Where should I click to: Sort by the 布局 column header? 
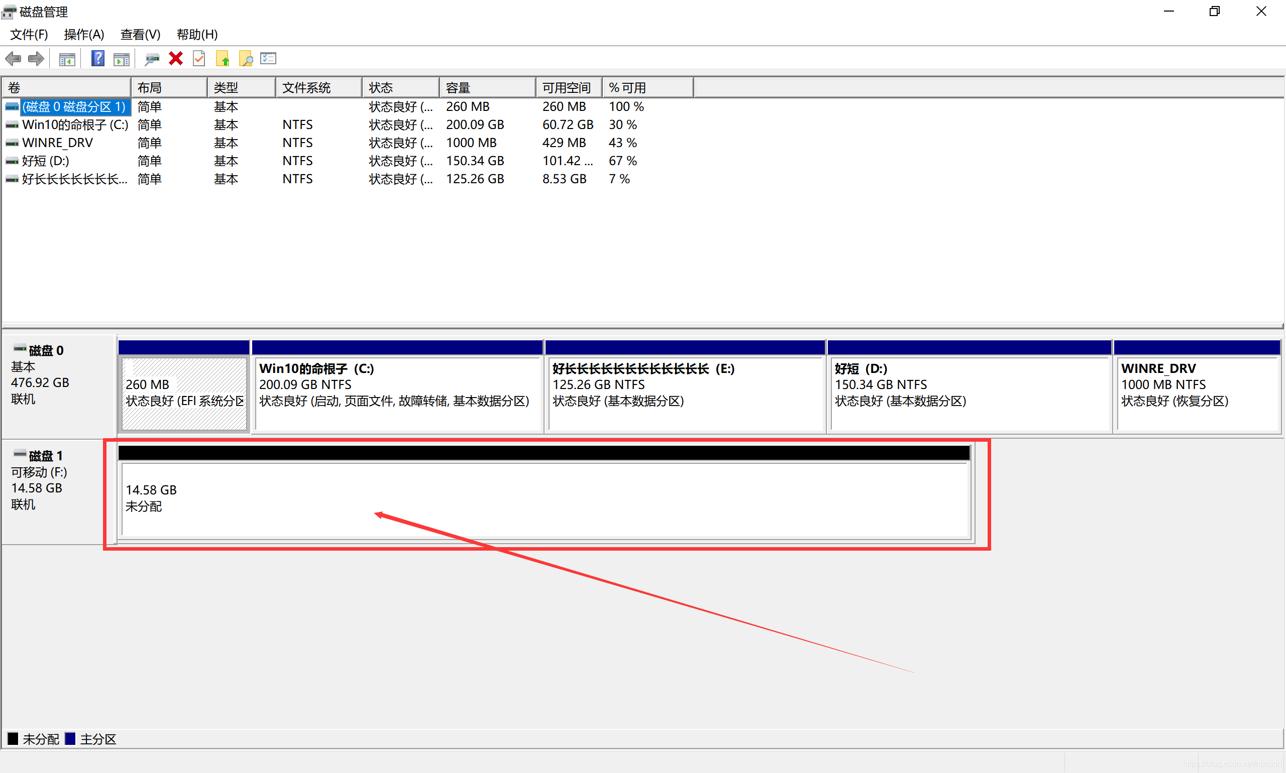(x=169, y=87)
